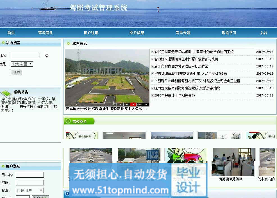Screen dimensions: 277x198
Task: Expand the 类别 dropdown showing 驾考专题
Action: pos(22,64)
